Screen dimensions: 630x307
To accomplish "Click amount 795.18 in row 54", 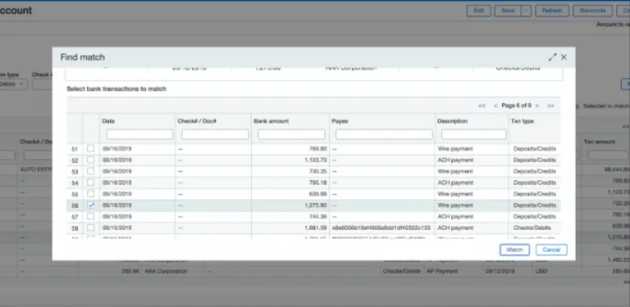I will pyautogui.click(x=317, y=183).
